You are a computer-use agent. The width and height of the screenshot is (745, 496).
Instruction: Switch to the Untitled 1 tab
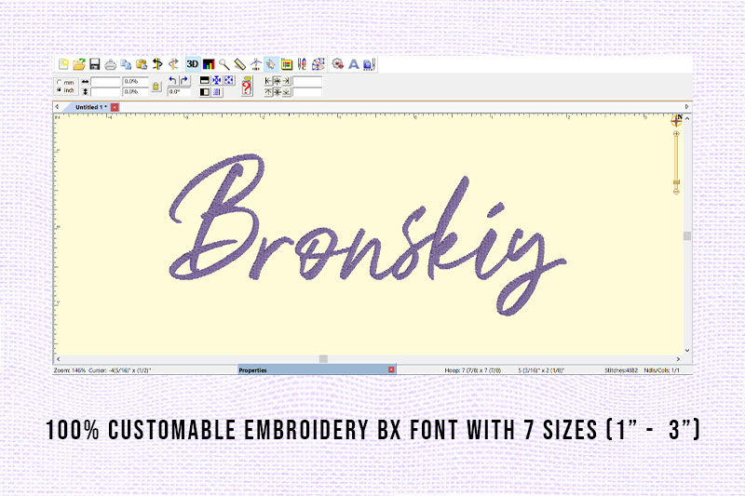(89, 107)
